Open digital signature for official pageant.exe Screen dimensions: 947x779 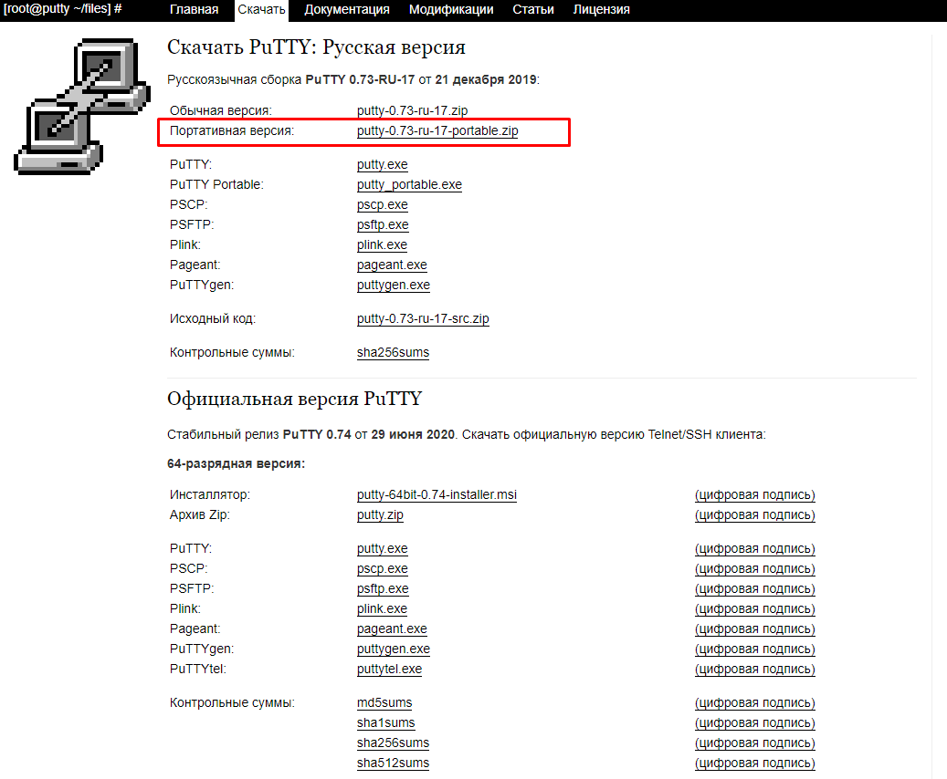click(x=755, y=628)
